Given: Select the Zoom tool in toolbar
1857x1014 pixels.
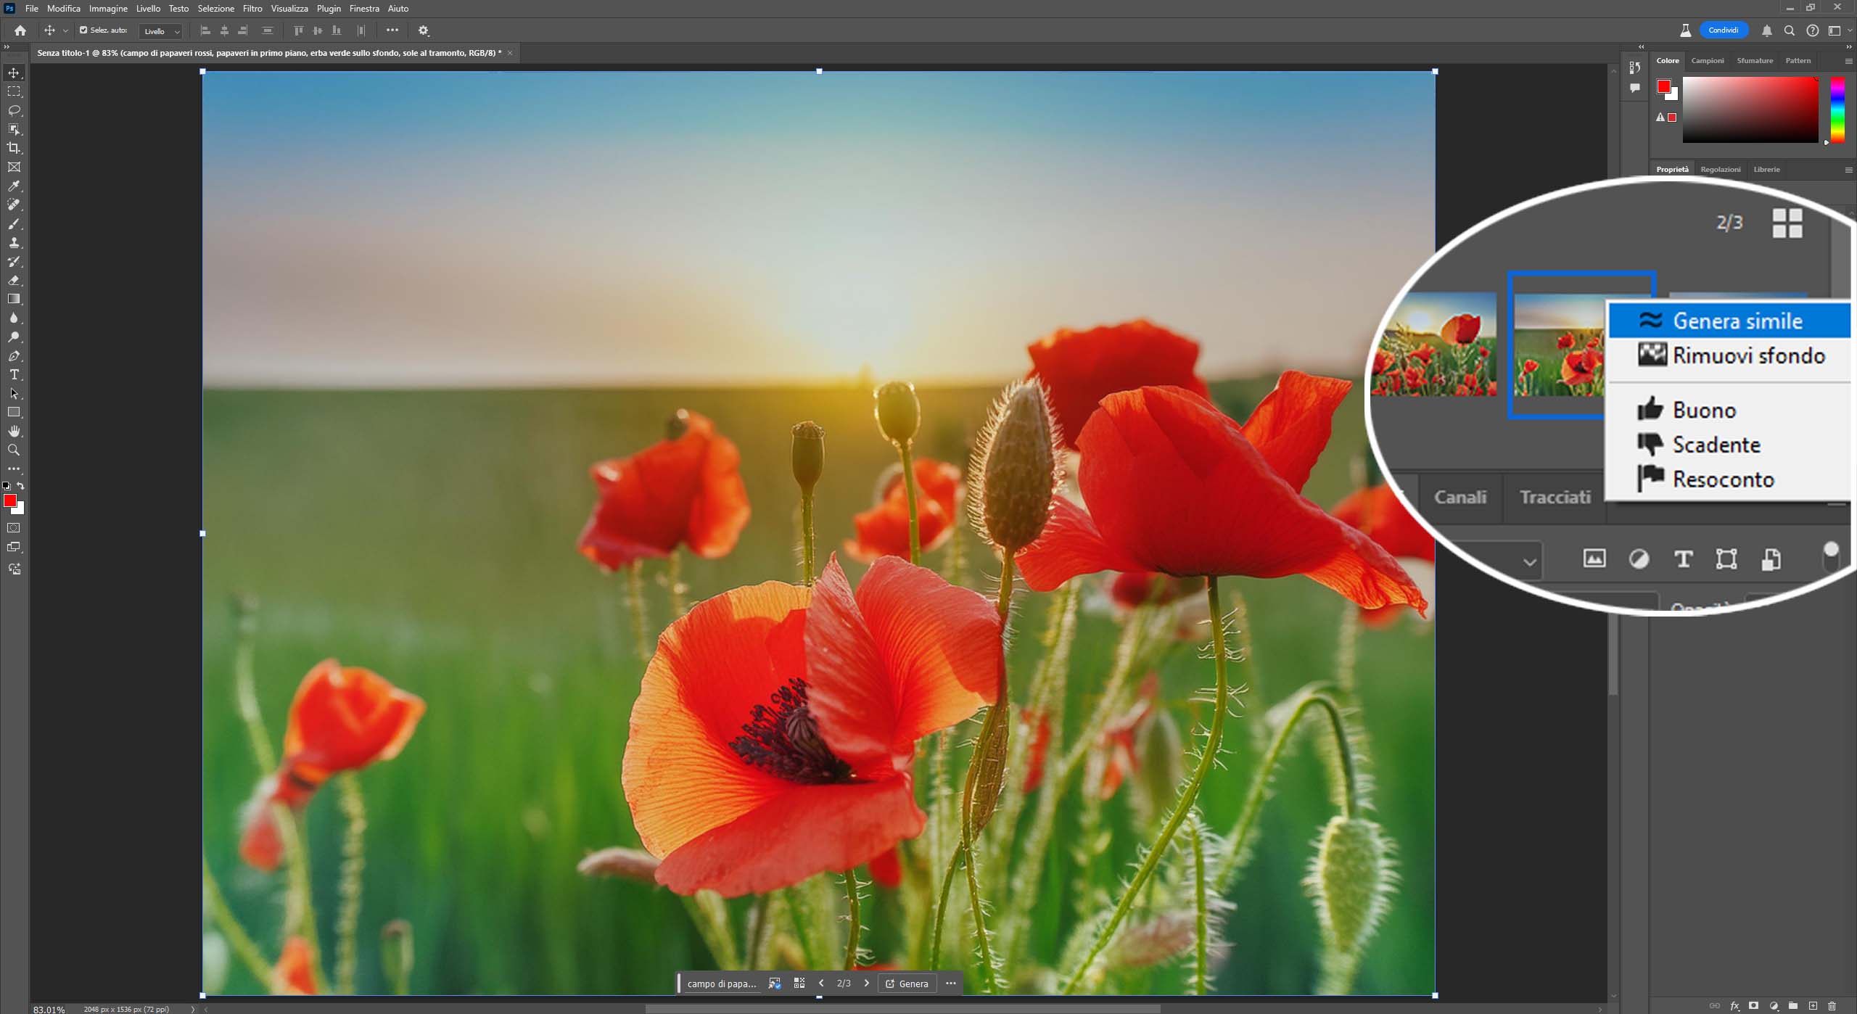Looking at the screenshot, I should tap(14, 450).
